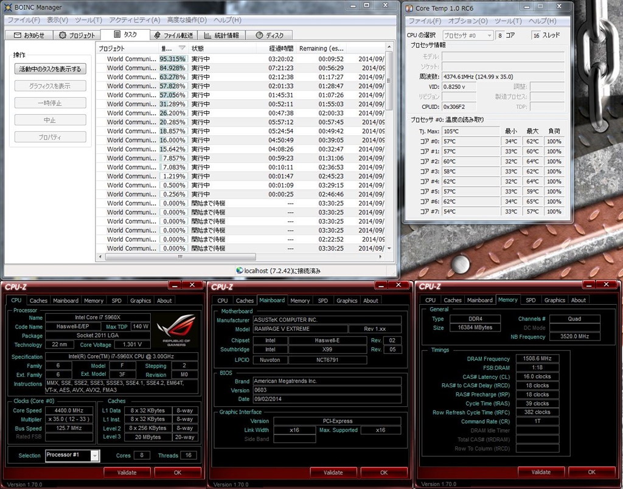This screenshot has height=489, width=623.
Task: Select the タスク tab
Action: pos(125,35)
